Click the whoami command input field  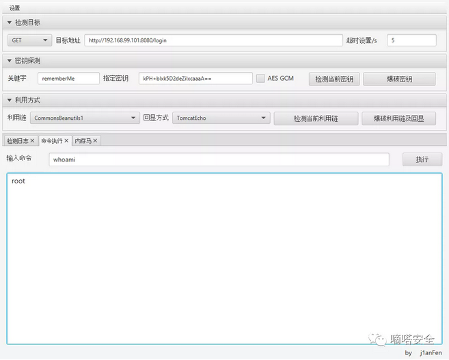219,159
